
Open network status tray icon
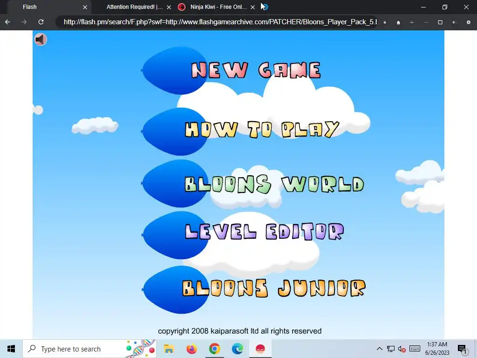[391, 349]
